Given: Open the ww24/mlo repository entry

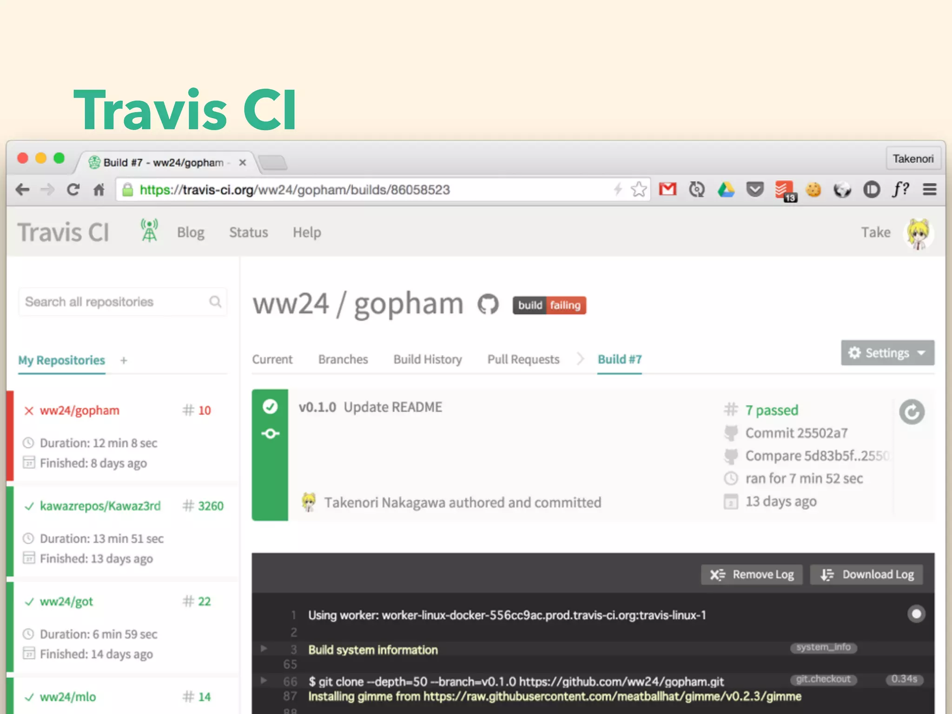Looking at the screenshot, I should (x=68, y=697).
